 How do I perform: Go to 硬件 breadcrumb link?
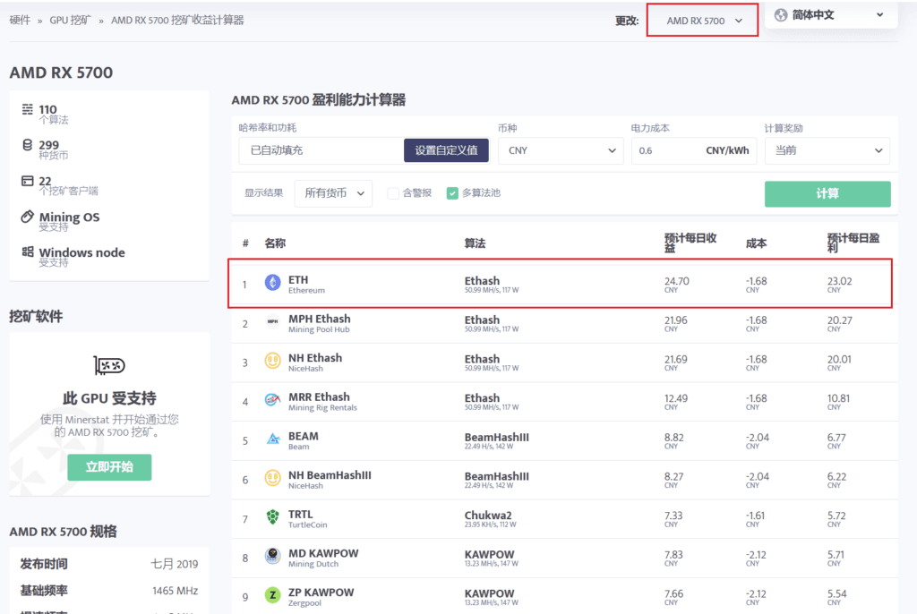[x=20, y=20]
